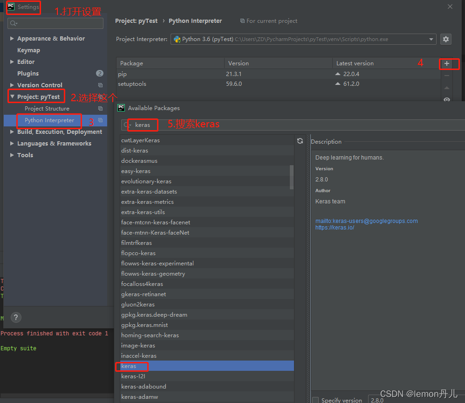Expand Tools settings section

[x=12, y=155]
